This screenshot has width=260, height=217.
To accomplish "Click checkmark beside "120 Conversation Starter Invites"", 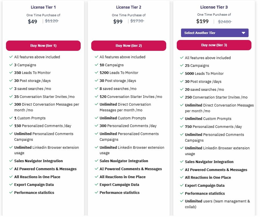I will [96, 97].
